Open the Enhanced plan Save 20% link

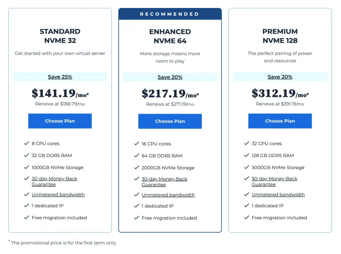click(170, 77)
